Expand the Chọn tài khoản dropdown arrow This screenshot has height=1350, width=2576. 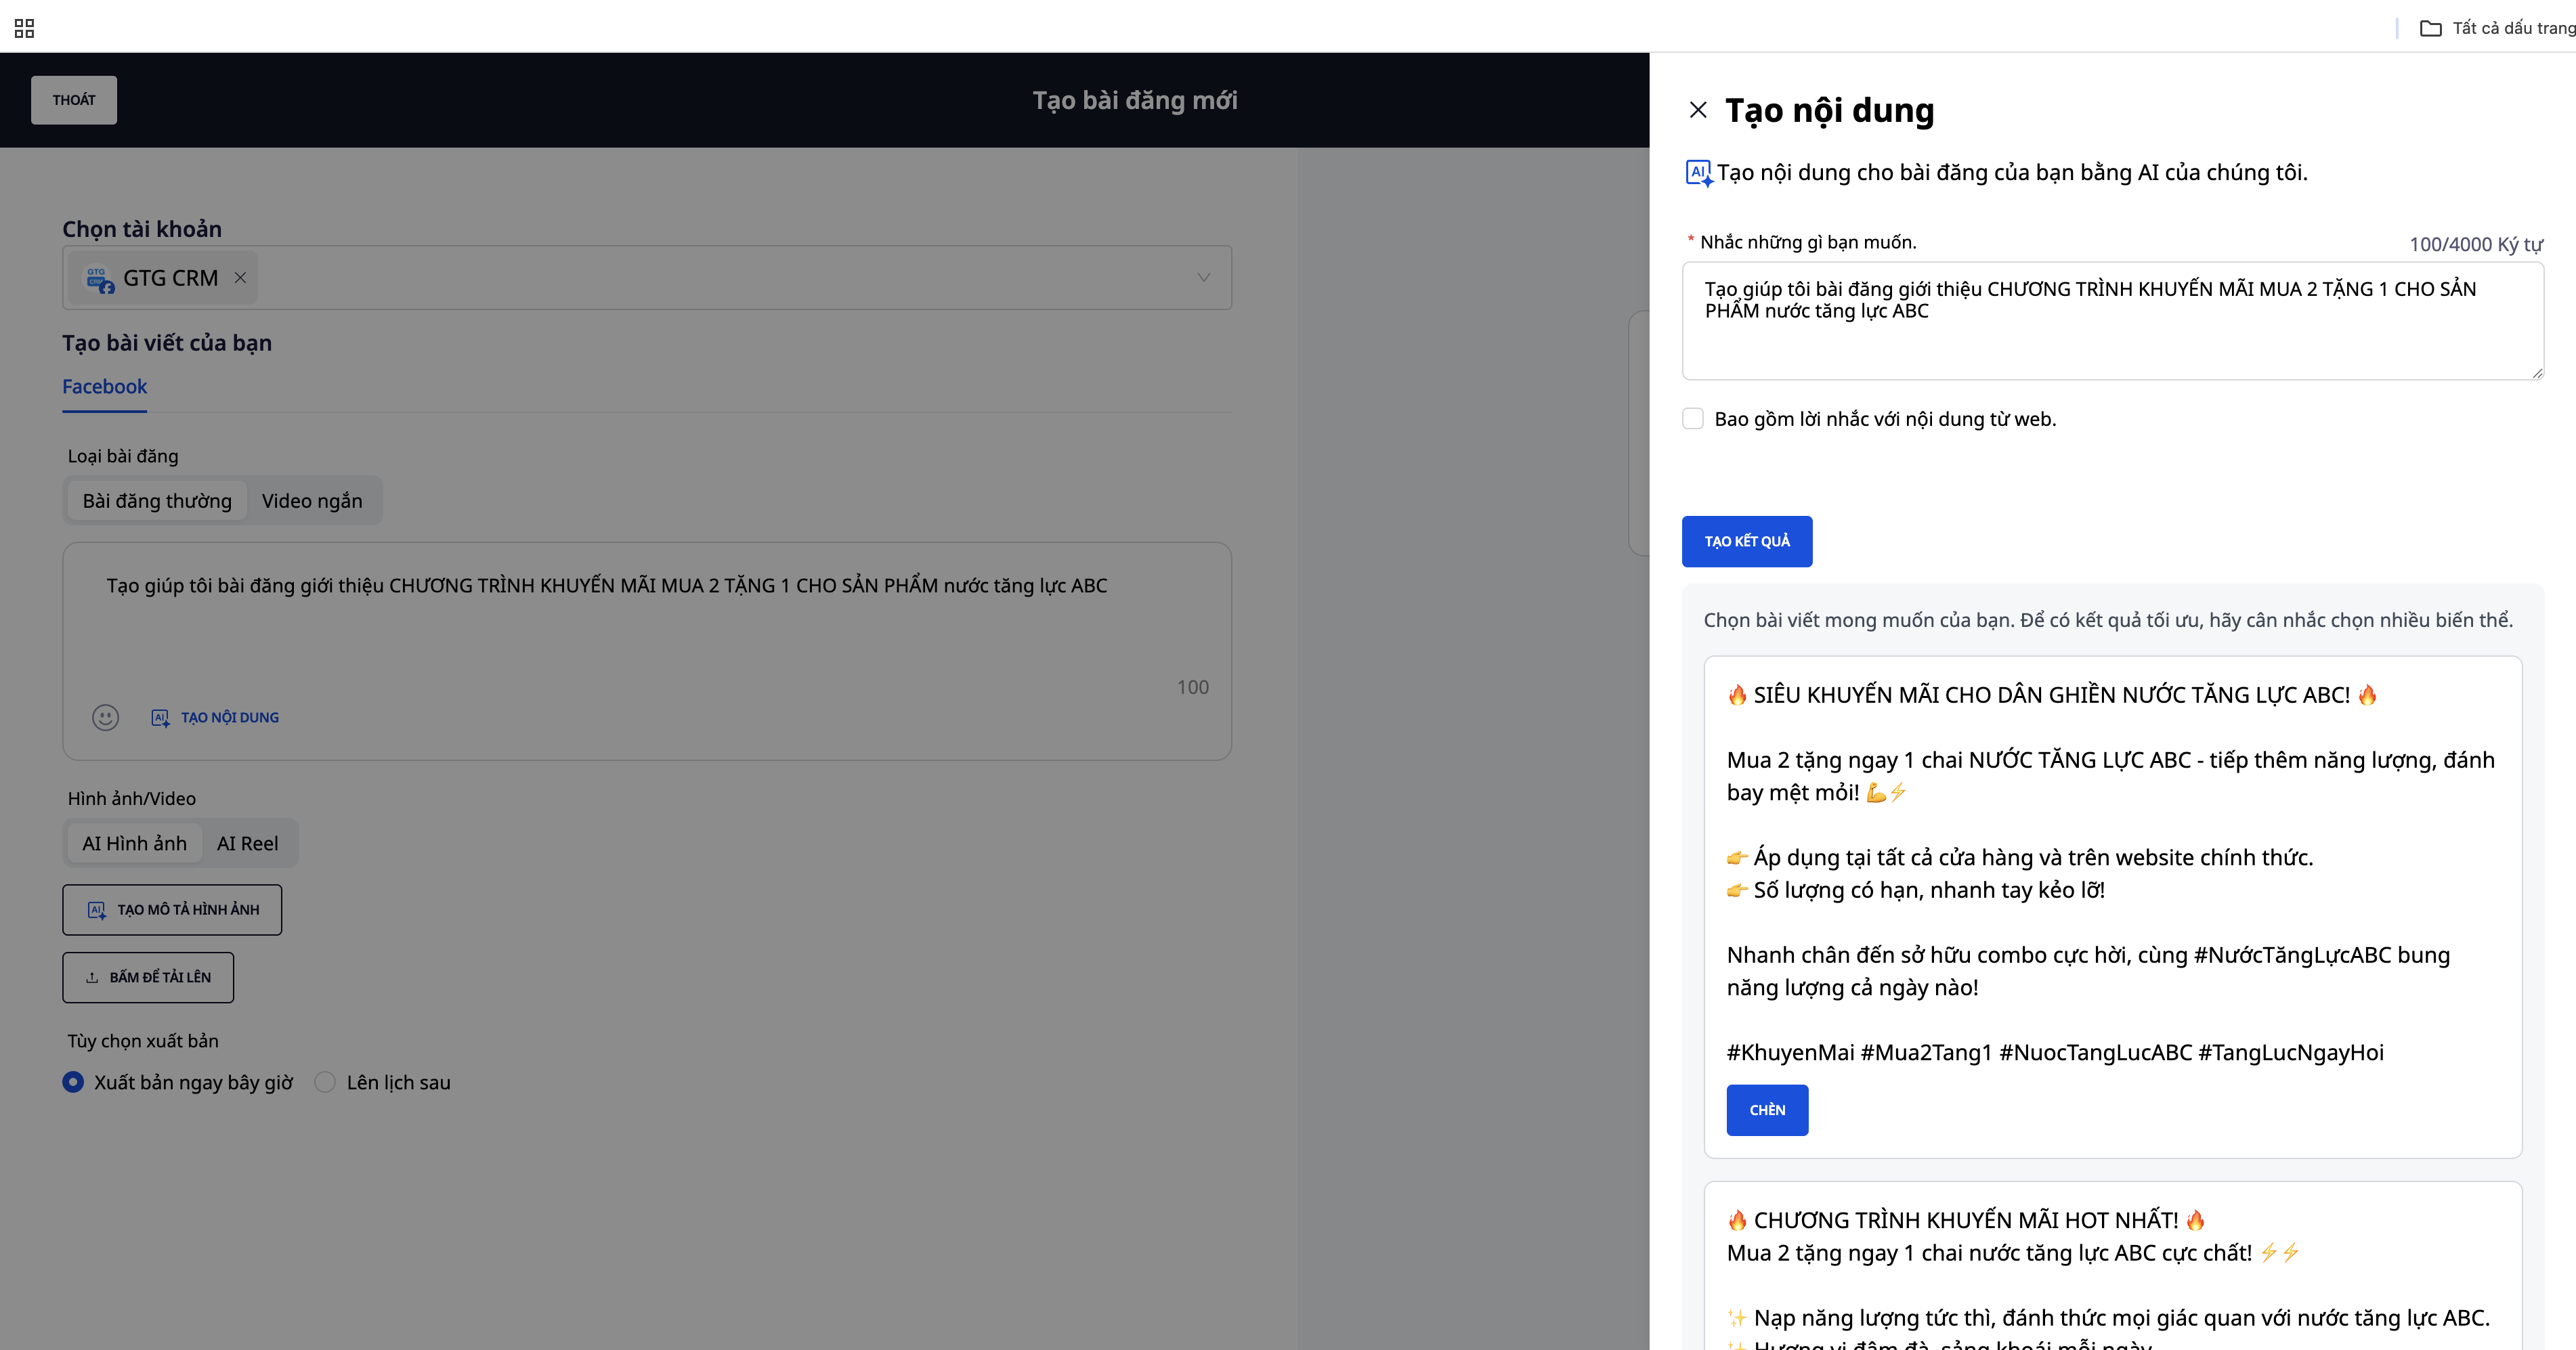pyautogui.click(x=1203, y=278)
